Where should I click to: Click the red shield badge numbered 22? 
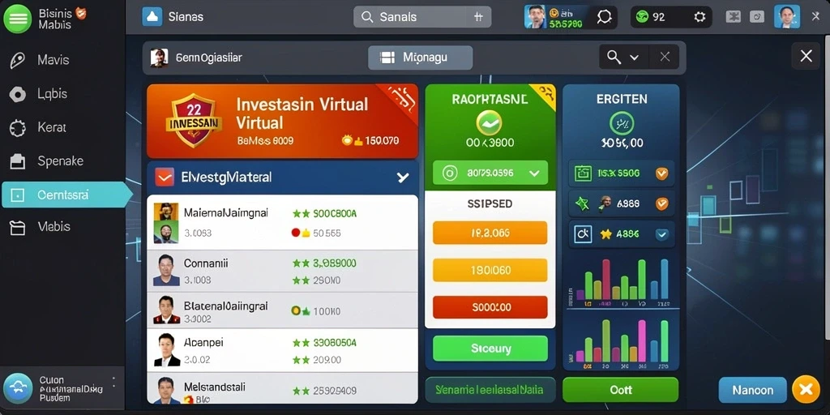click(x=194, y=121)
